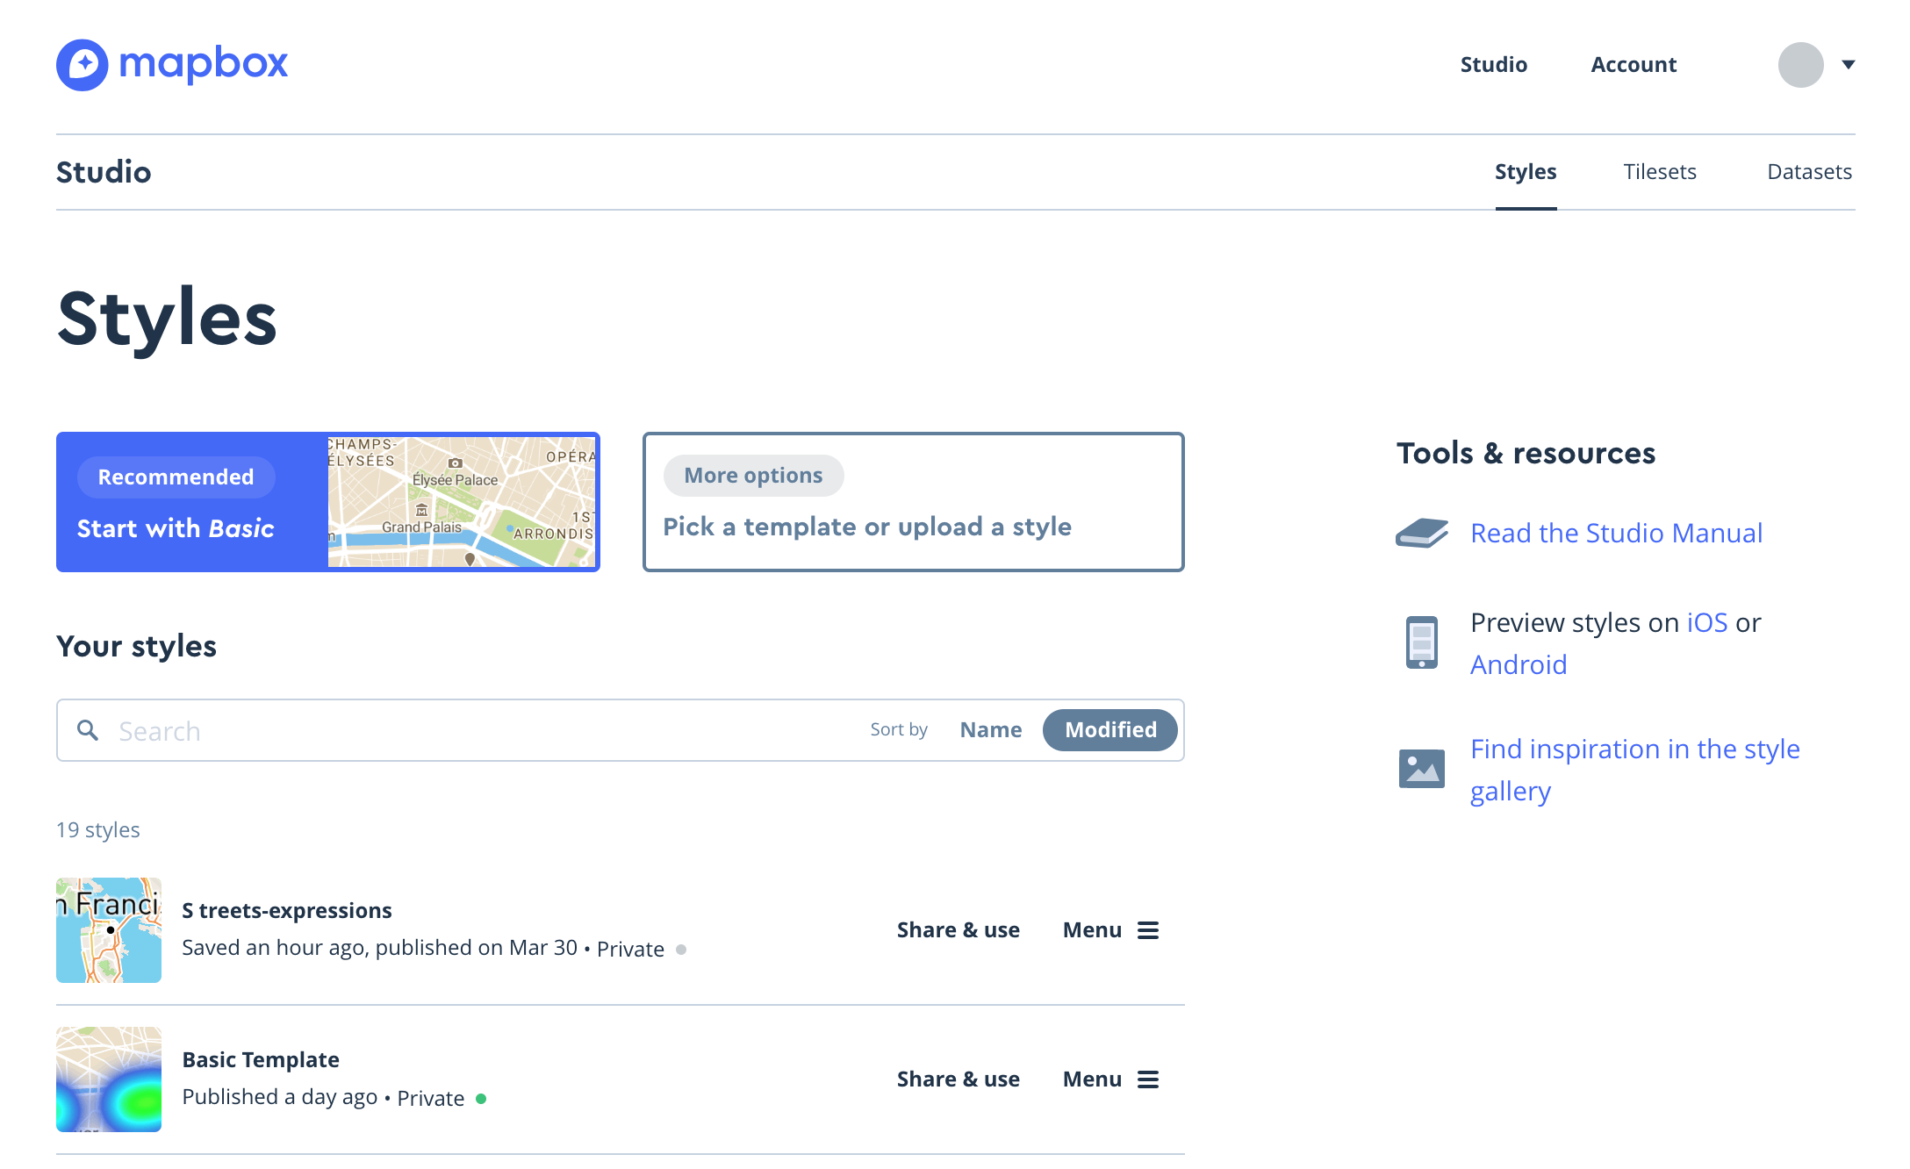
Task: Click the More options pill
Action: tap(753, 476)
